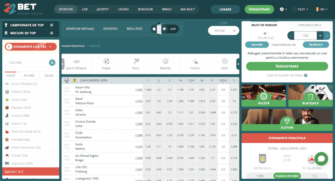Expand Meciuri de Top panel

point(30,33)
